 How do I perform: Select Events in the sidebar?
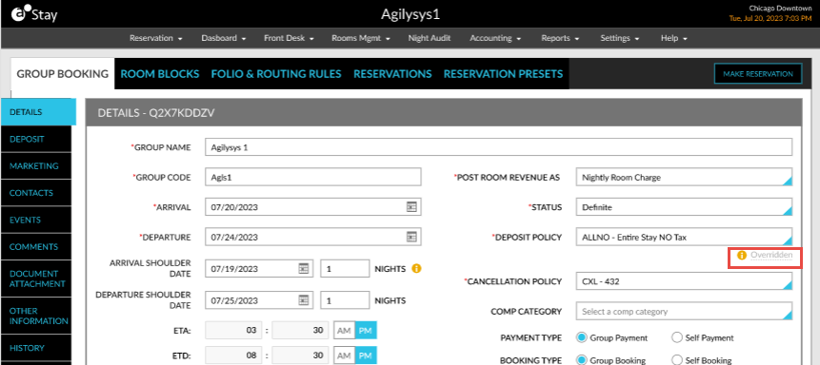click(x=36, y=220)
